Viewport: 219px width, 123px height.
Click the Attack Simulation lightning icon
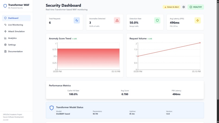tap(5, 31)
